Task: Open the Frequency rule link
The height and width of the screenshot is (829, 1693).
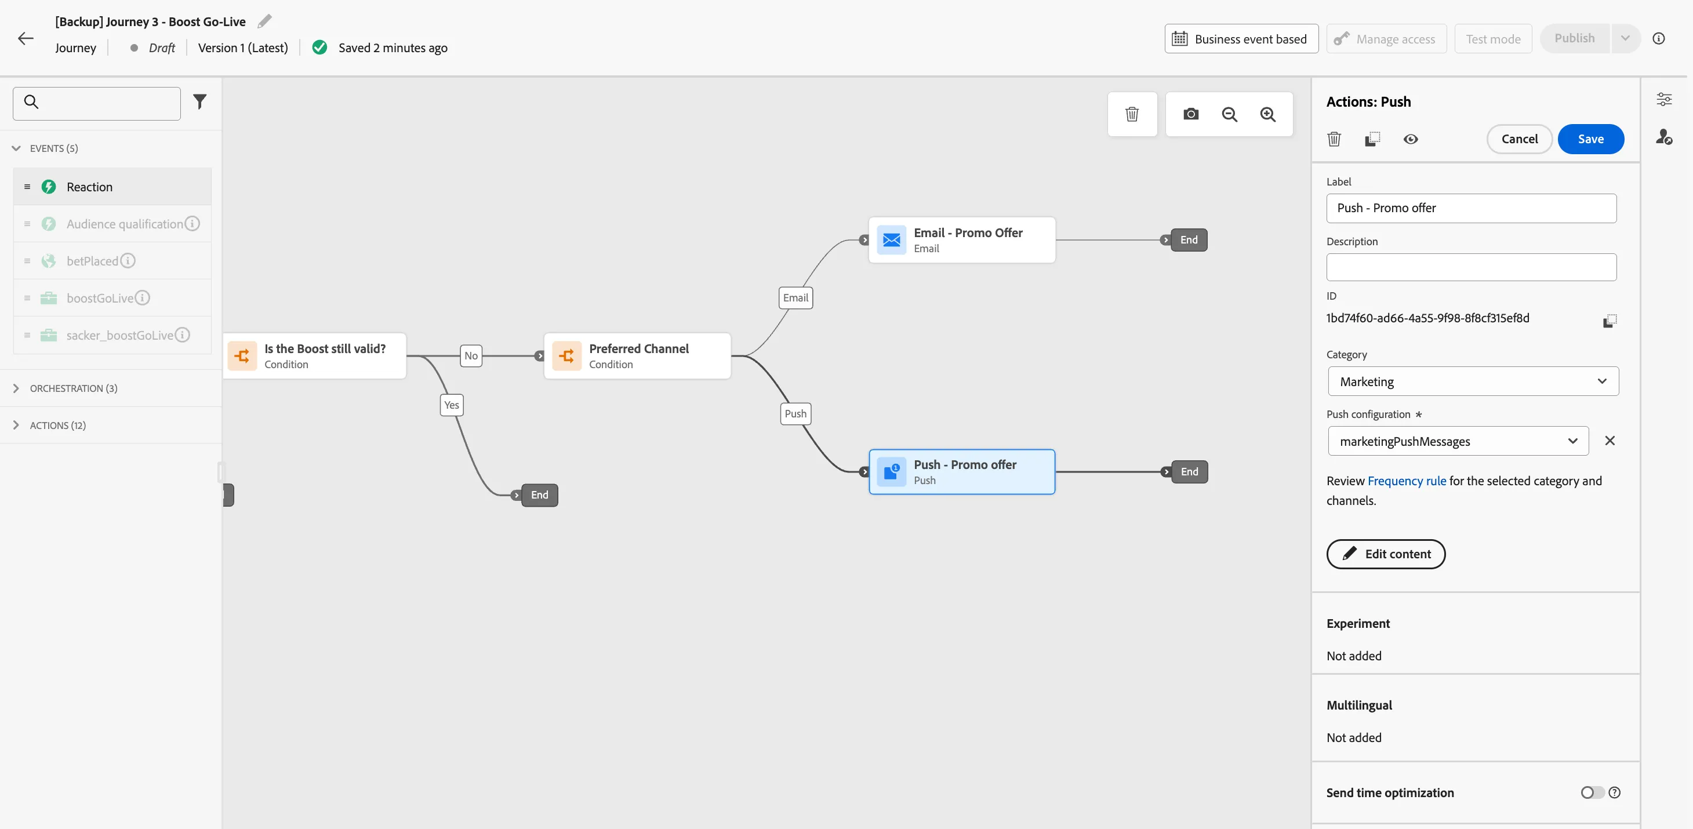Action: (x=1407, y=482)
